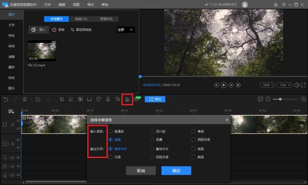Image resolution: width=308 pixels, height=185 pixels.
Task: Click 取消 in the subtitle language dialog
Action: pyautogui.click(x=141, y=171)
